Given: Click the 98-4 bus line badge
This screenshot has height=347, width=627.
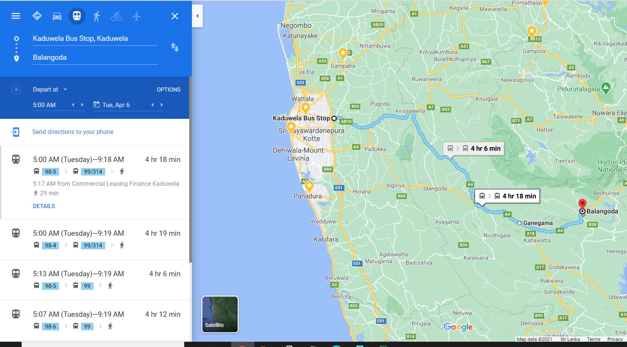Looking at the screenshot, I should (x=50, y=246).
